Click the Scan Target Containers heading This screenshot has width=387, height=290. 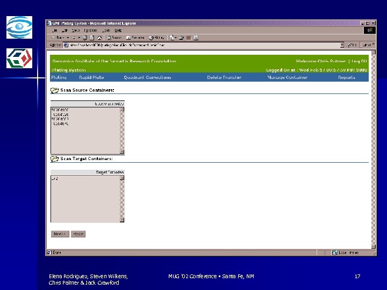(87, 158)
